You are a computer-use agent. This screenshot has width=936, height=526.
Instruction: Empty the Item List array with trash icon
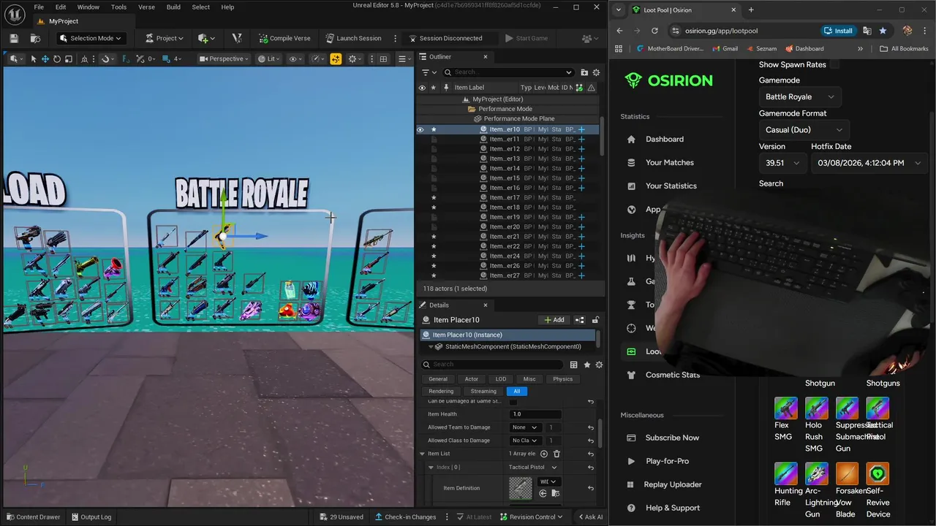(x=556, y=454)
